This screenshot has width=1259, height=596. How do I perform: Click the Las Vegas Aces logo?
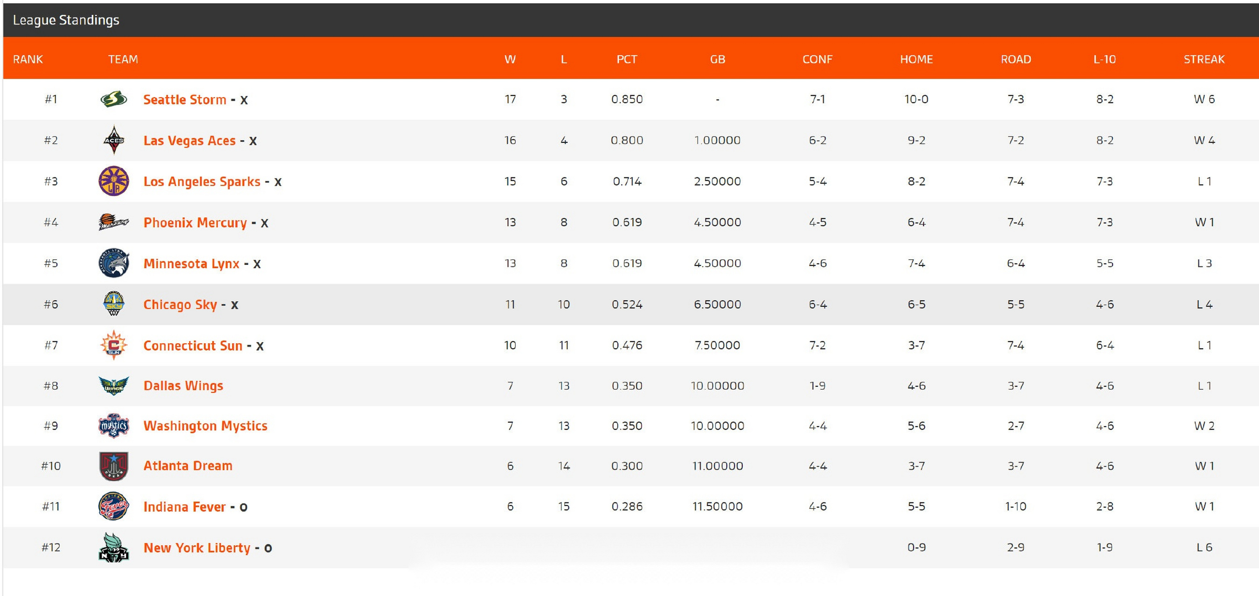point(113,140)
